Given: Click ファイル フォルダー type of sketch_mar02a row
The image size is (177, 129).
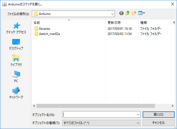Looking at the screenshot, I should pyautogui.click(x=151, y=34).
